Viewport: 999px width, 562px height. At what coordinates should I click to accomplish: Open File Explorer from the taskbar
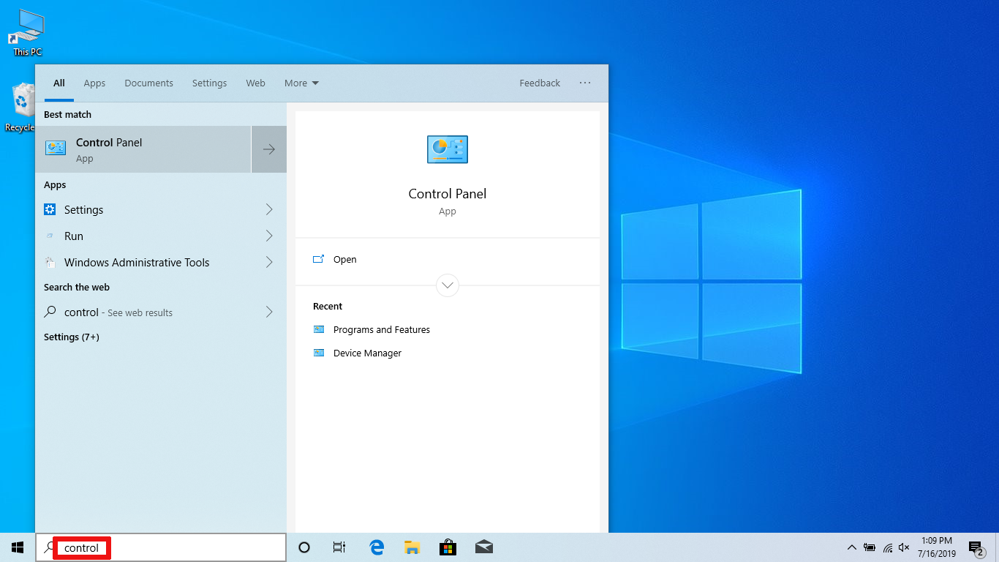pyautogui.click(x=412, y=547)
